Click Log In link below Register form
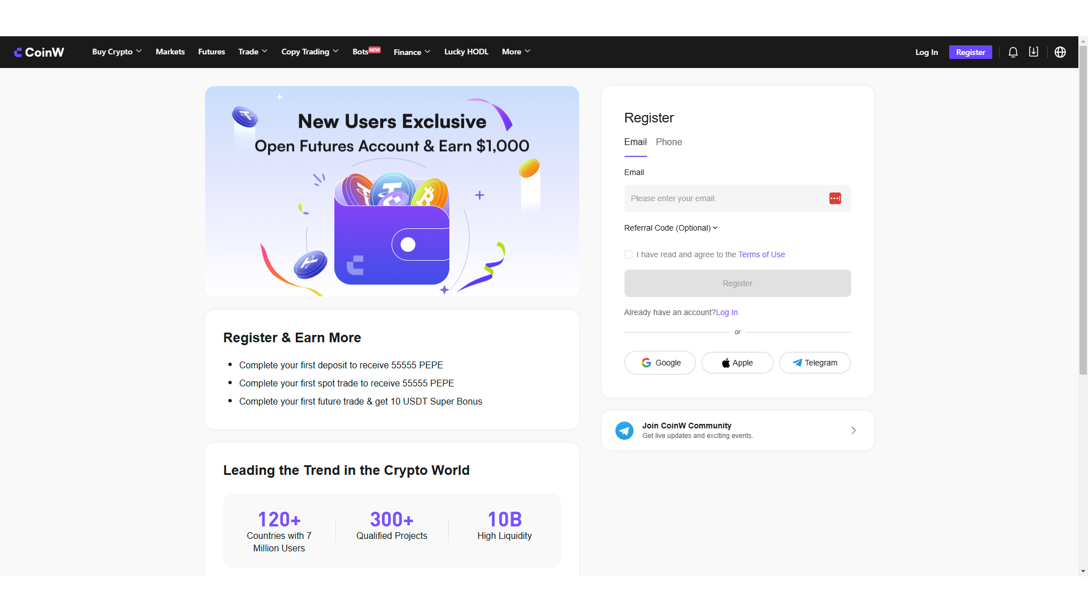 click(x=727, y=312)
